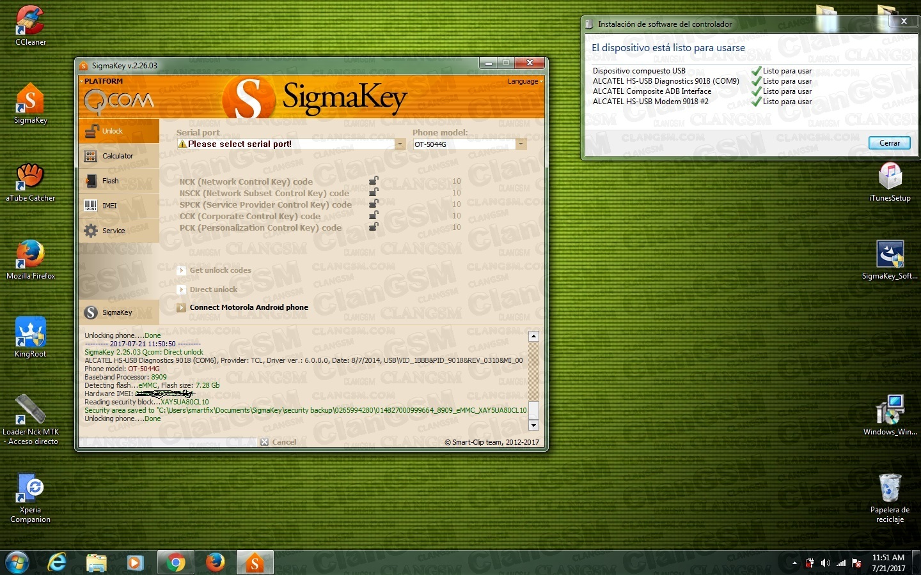The image size is (921, 575).
Task: Click log line 'Baseband Processor: 8909'
Action: (125, 377)
